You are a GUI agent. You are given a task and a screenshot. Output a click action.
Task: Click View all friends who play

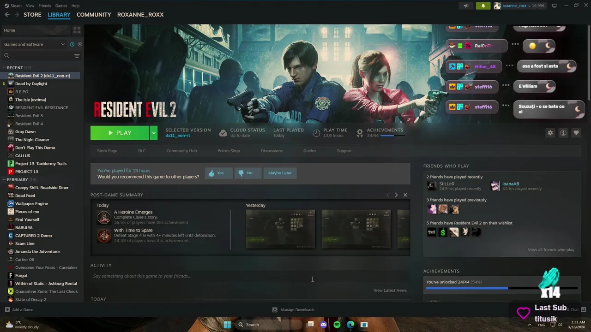[551, 250]
